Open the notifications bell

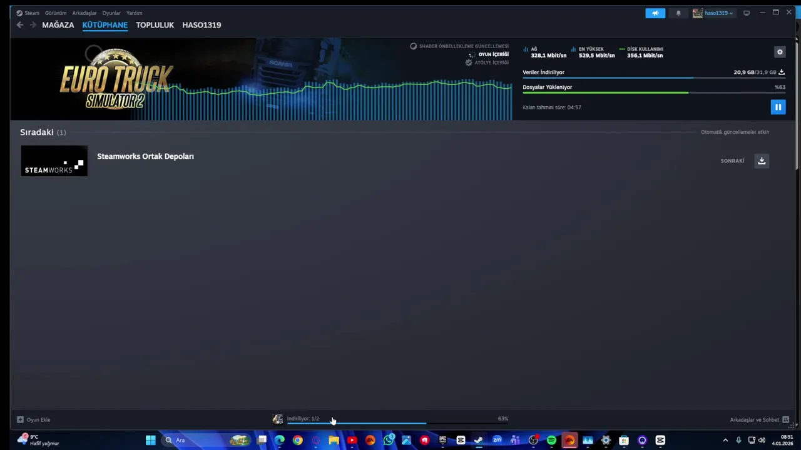tap(678, 13)
